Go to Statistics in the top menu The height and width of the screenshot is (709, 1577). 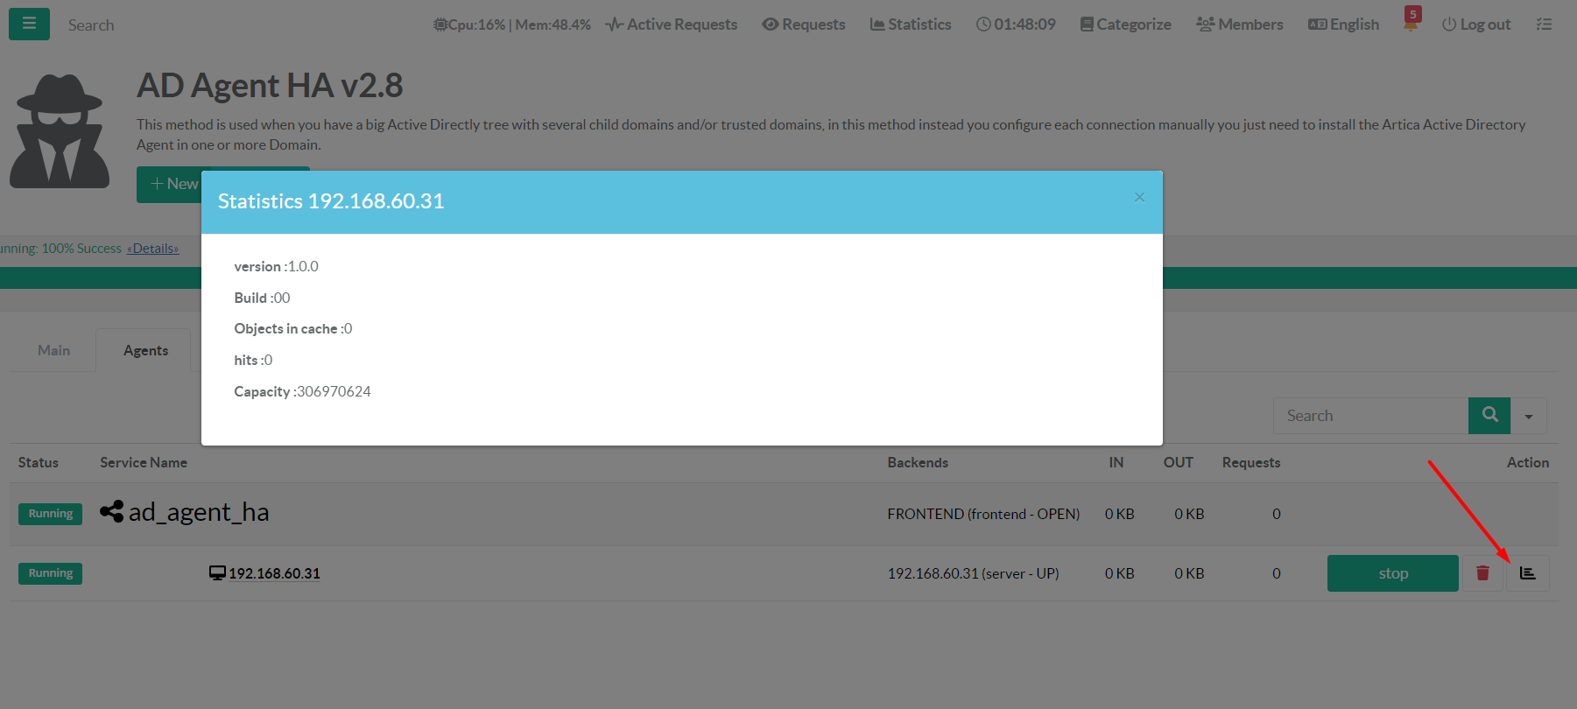tap(911, 25)
